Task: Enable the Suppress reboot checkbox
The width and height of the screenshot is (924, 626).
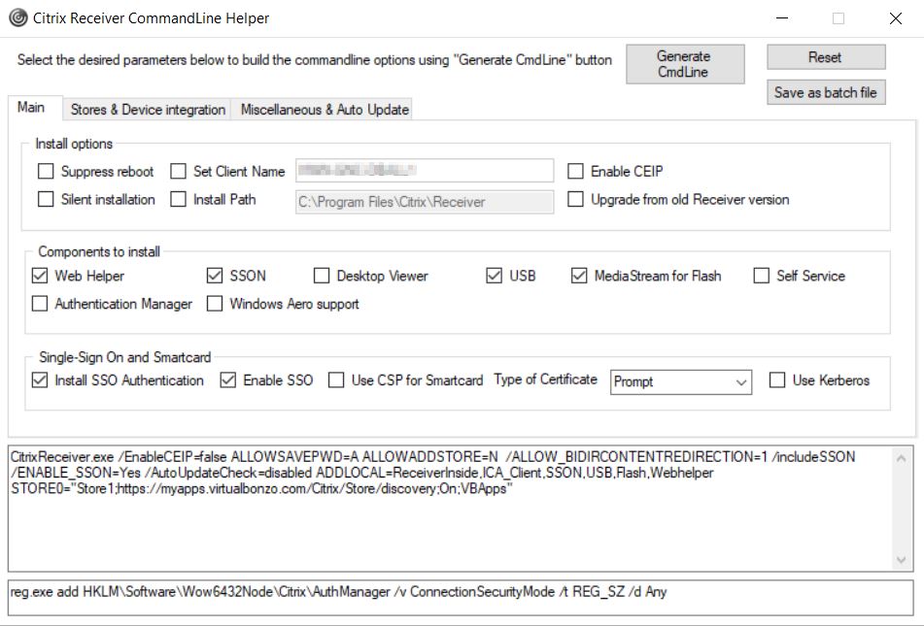Action: [x=46, y=172]
